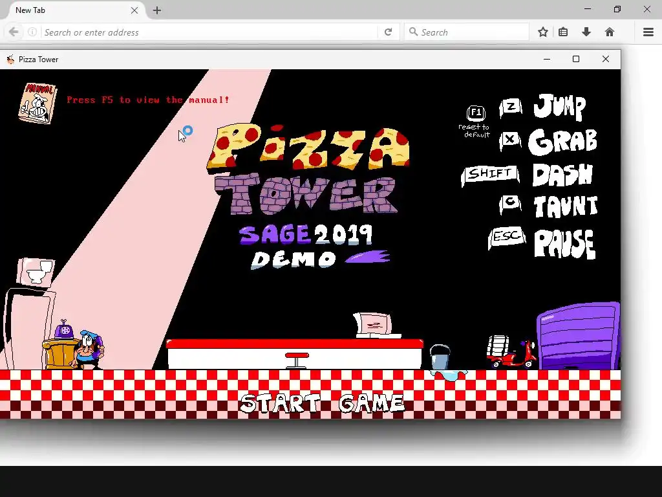Click the Pizza Tower logo
Viewport: 662px width, 497px height.
click(308, 168)
